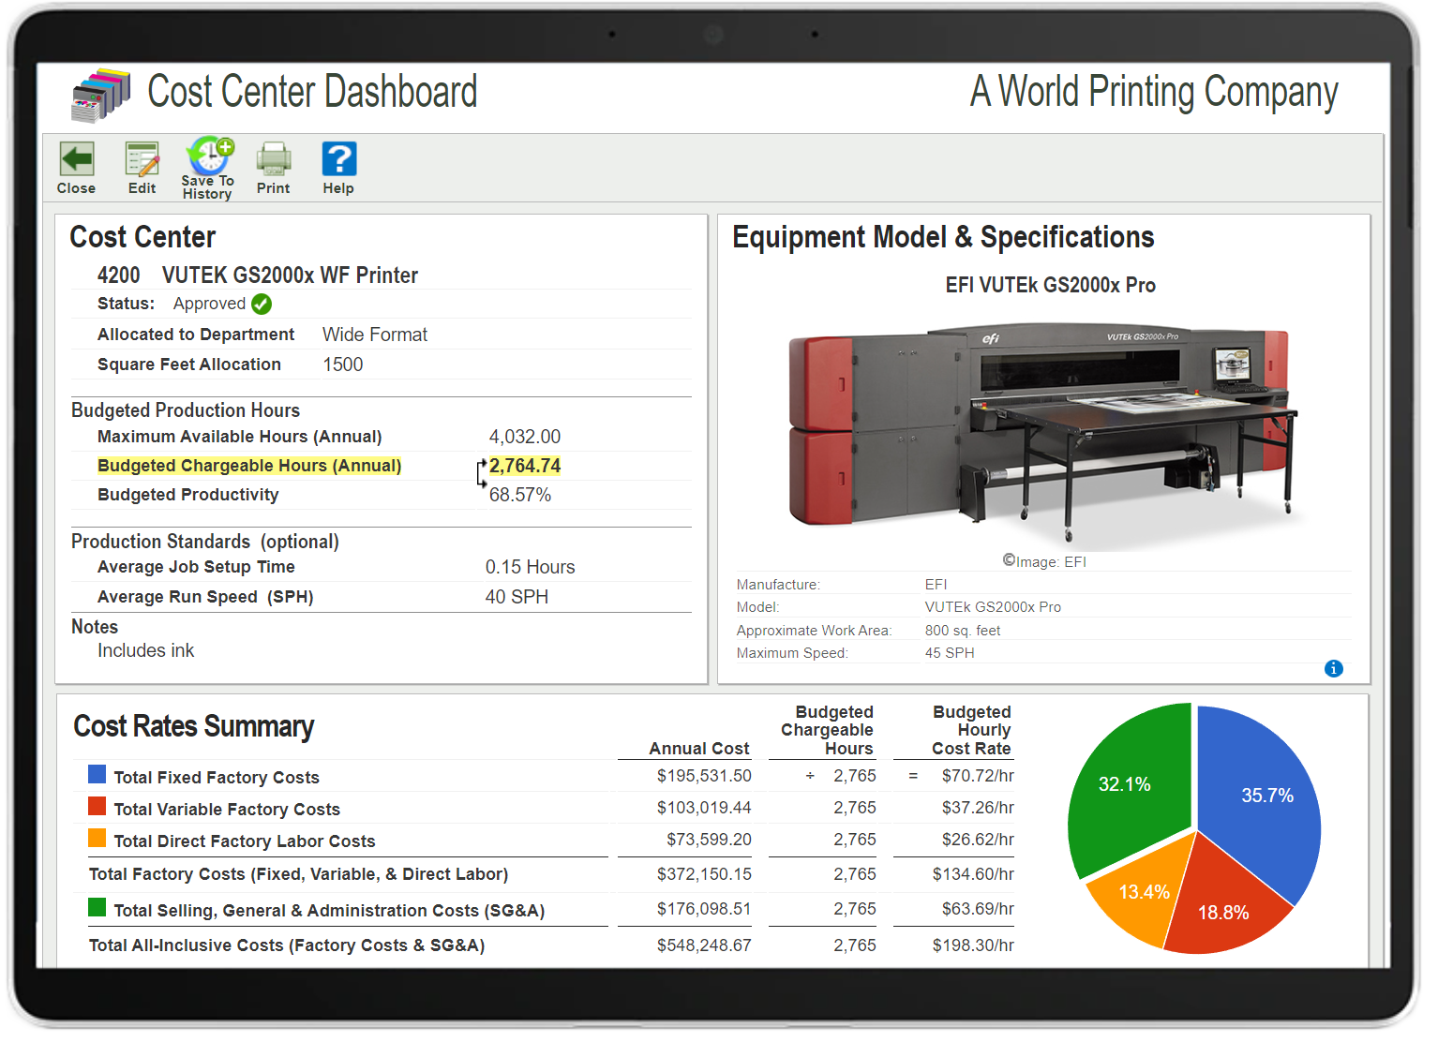Click the $37.26/hr hourly cost rate
The width and height of the screenshot is (1438, 1042).
pos(978,808)
